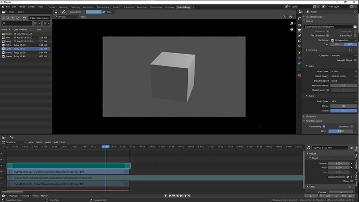
Task: Enable the Sequencer post-processing checkbox
Action: click(351, 127)
